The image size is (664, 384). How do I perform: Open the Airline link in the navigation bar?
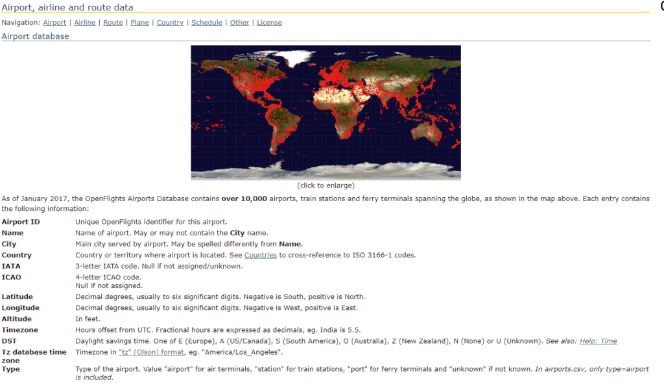coord(84,22)
